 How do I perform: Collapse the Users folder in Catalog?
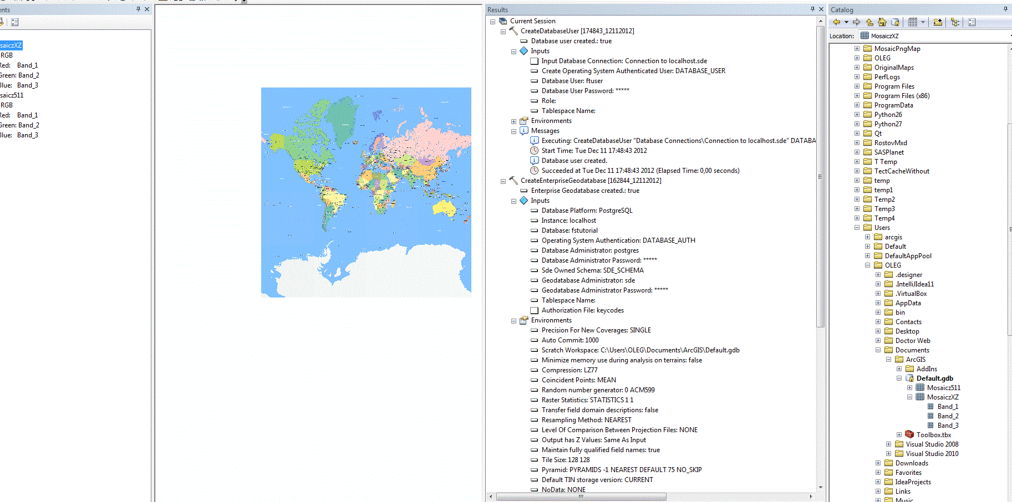[x=857, y=228]
